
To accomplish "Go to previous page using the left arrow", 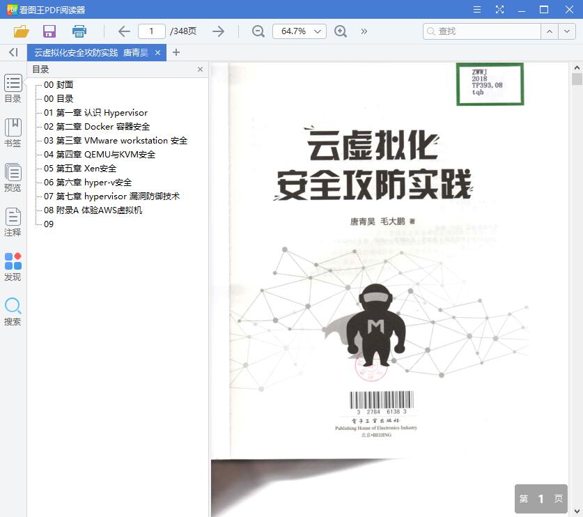I will (x=123, y=31).
